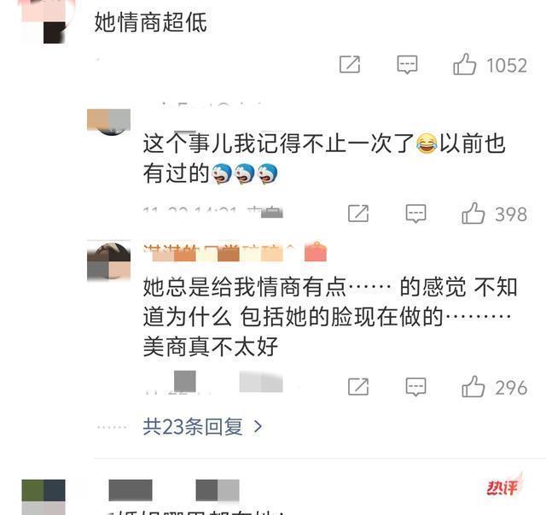Click the text 她情商超低
This screenshot has height=515, width=546.
[150, 22]
